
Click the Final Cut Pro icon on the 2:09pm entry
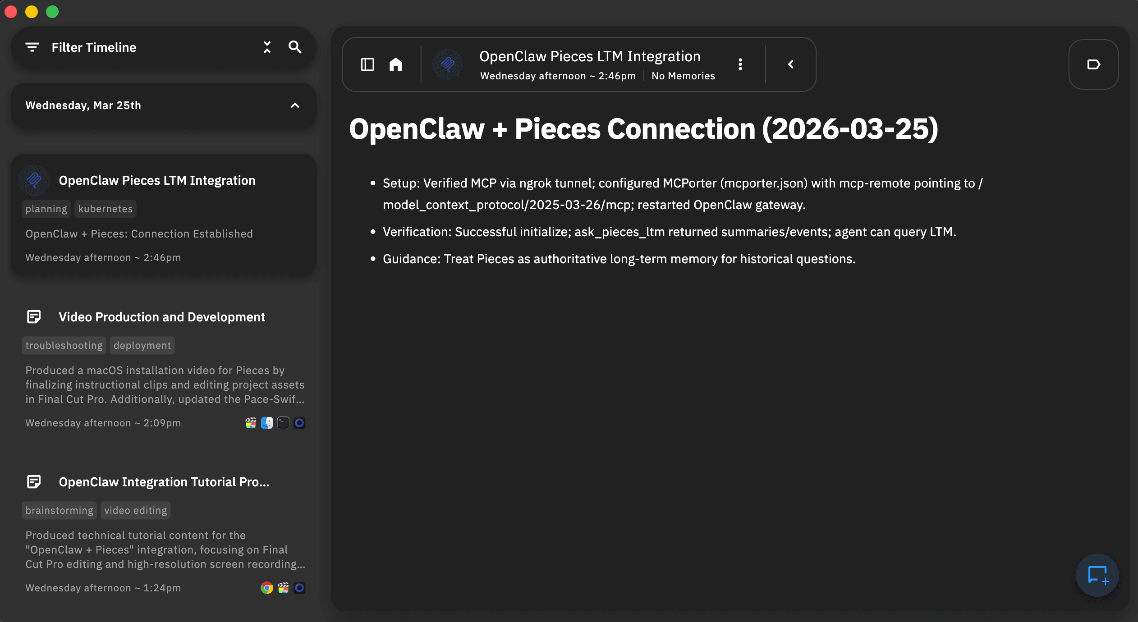point(251,423)
